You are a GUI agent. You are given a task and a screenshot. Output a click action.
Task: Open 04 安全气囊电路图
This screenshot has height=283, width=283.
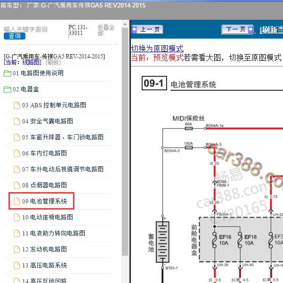coord(48,121)
